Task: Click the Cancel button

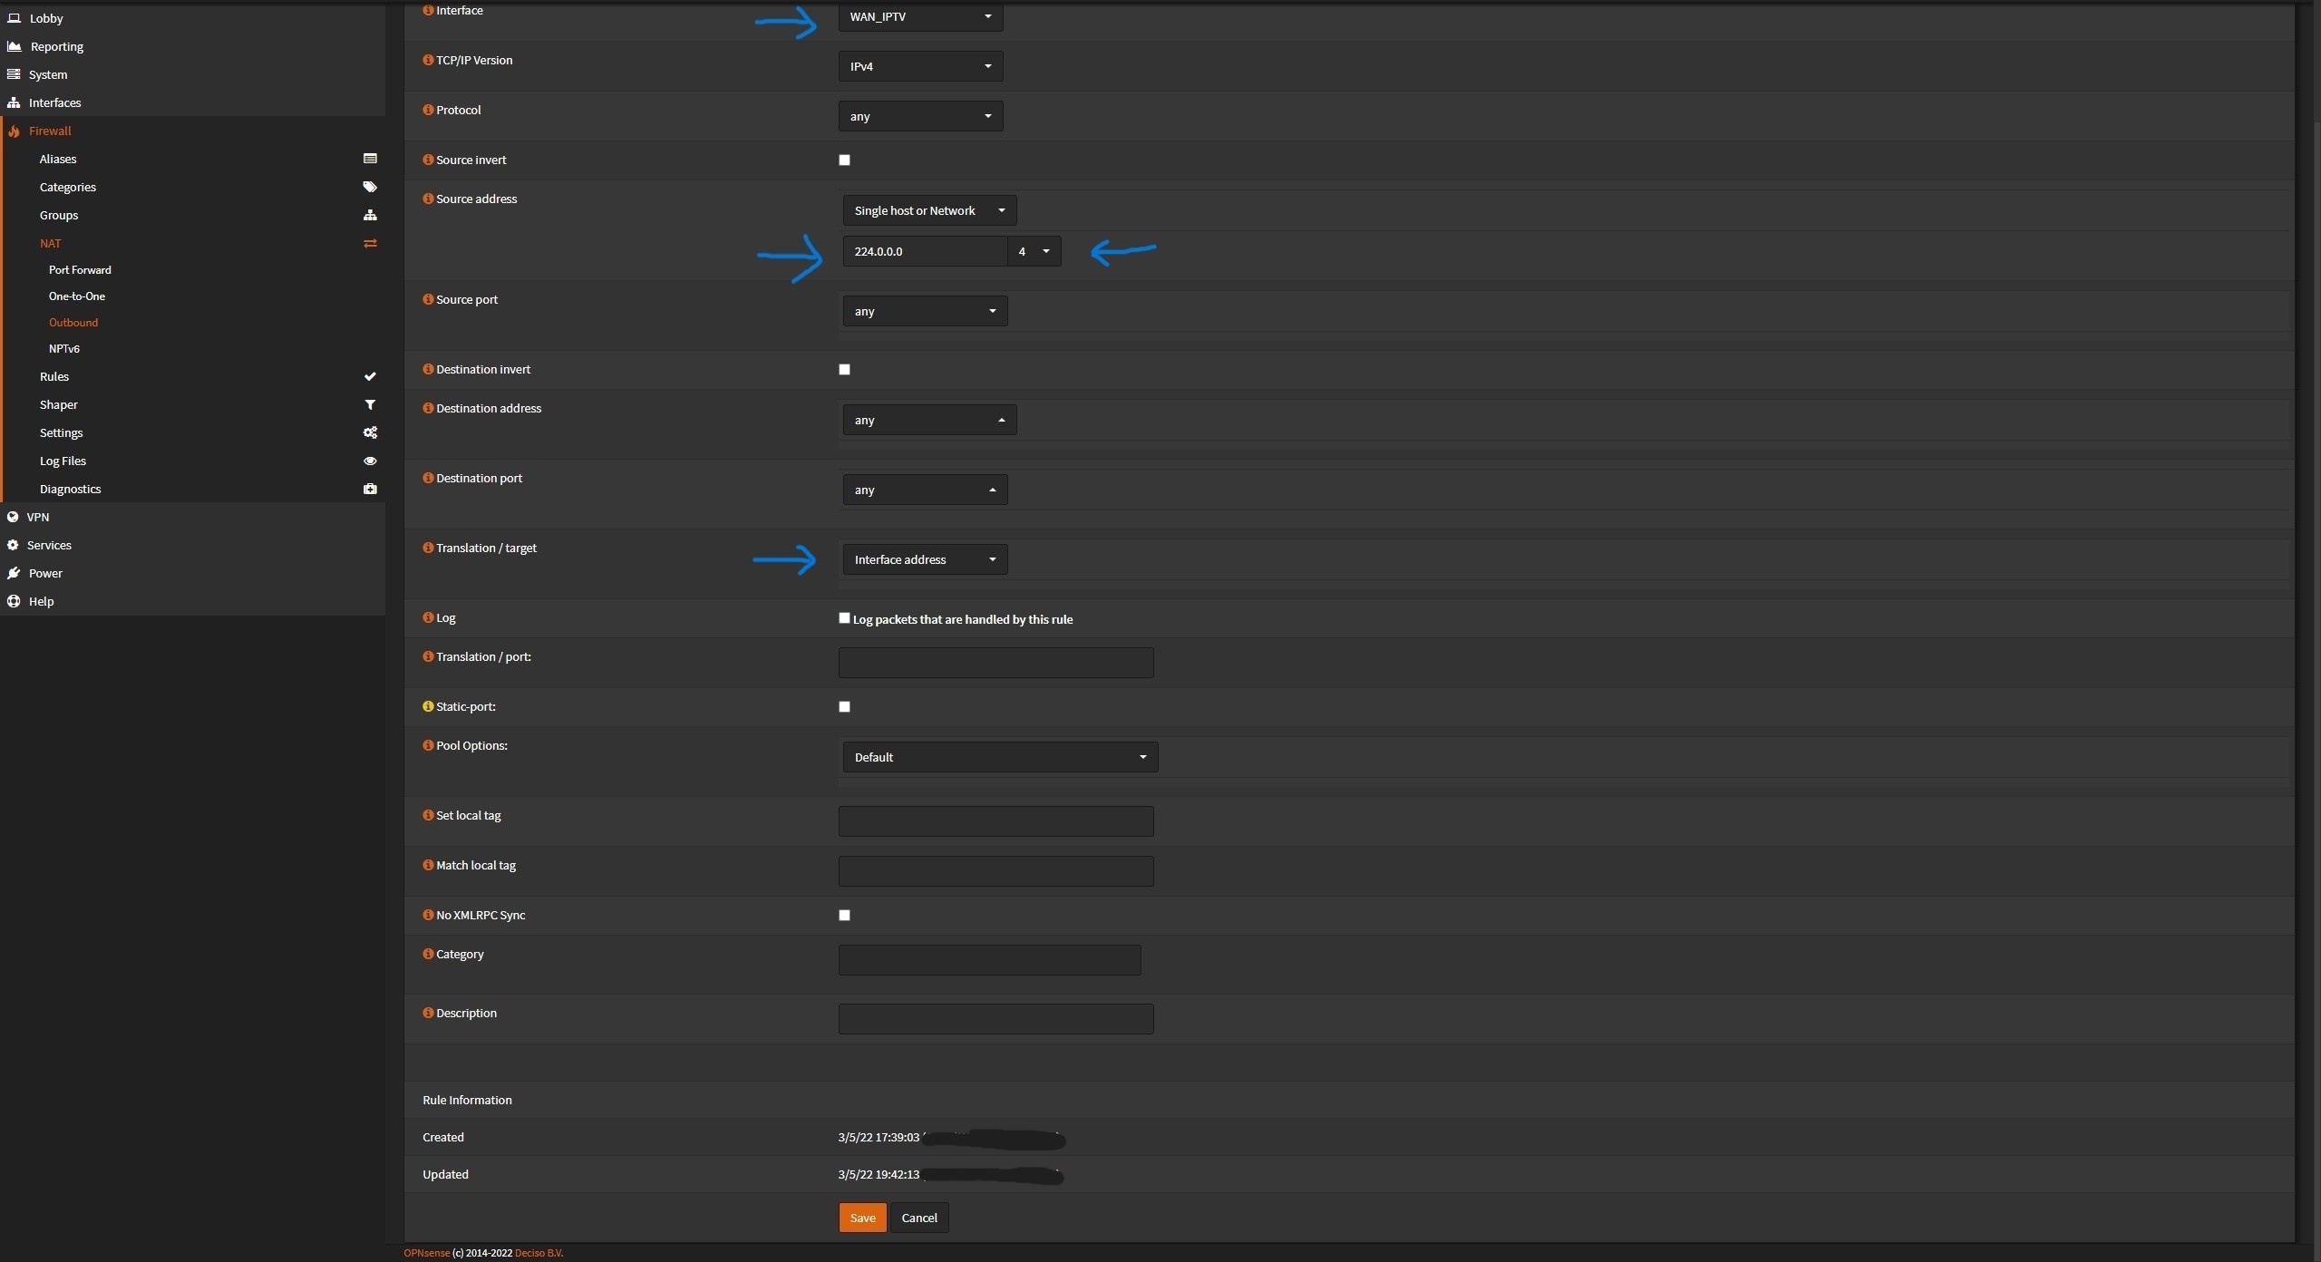Action: tap(918, 1218)
